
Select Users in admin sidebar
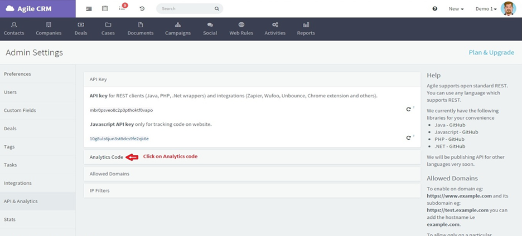pyautogui.click(x=37, y=92)
